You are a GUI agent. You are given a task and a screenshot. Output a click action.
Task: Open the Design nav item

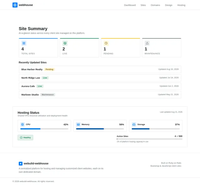pyautogui.click(x=169, y=5)
